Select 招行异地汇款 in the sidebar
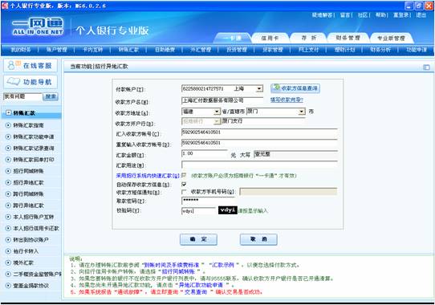Viewport: 435px width, 305px height. 29,183
